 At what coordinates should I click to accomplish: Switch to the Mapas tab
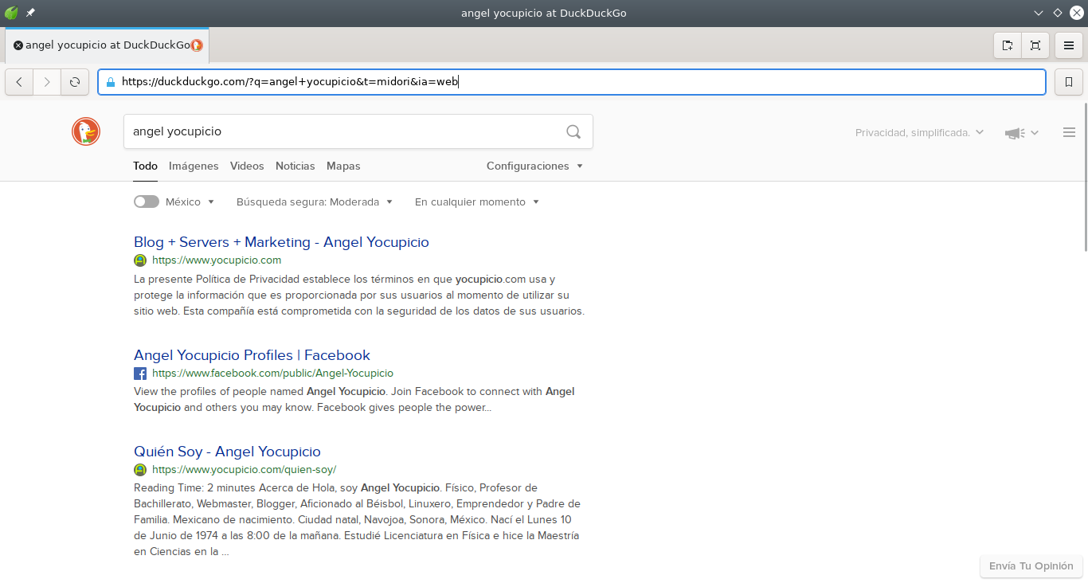[343, 166]
